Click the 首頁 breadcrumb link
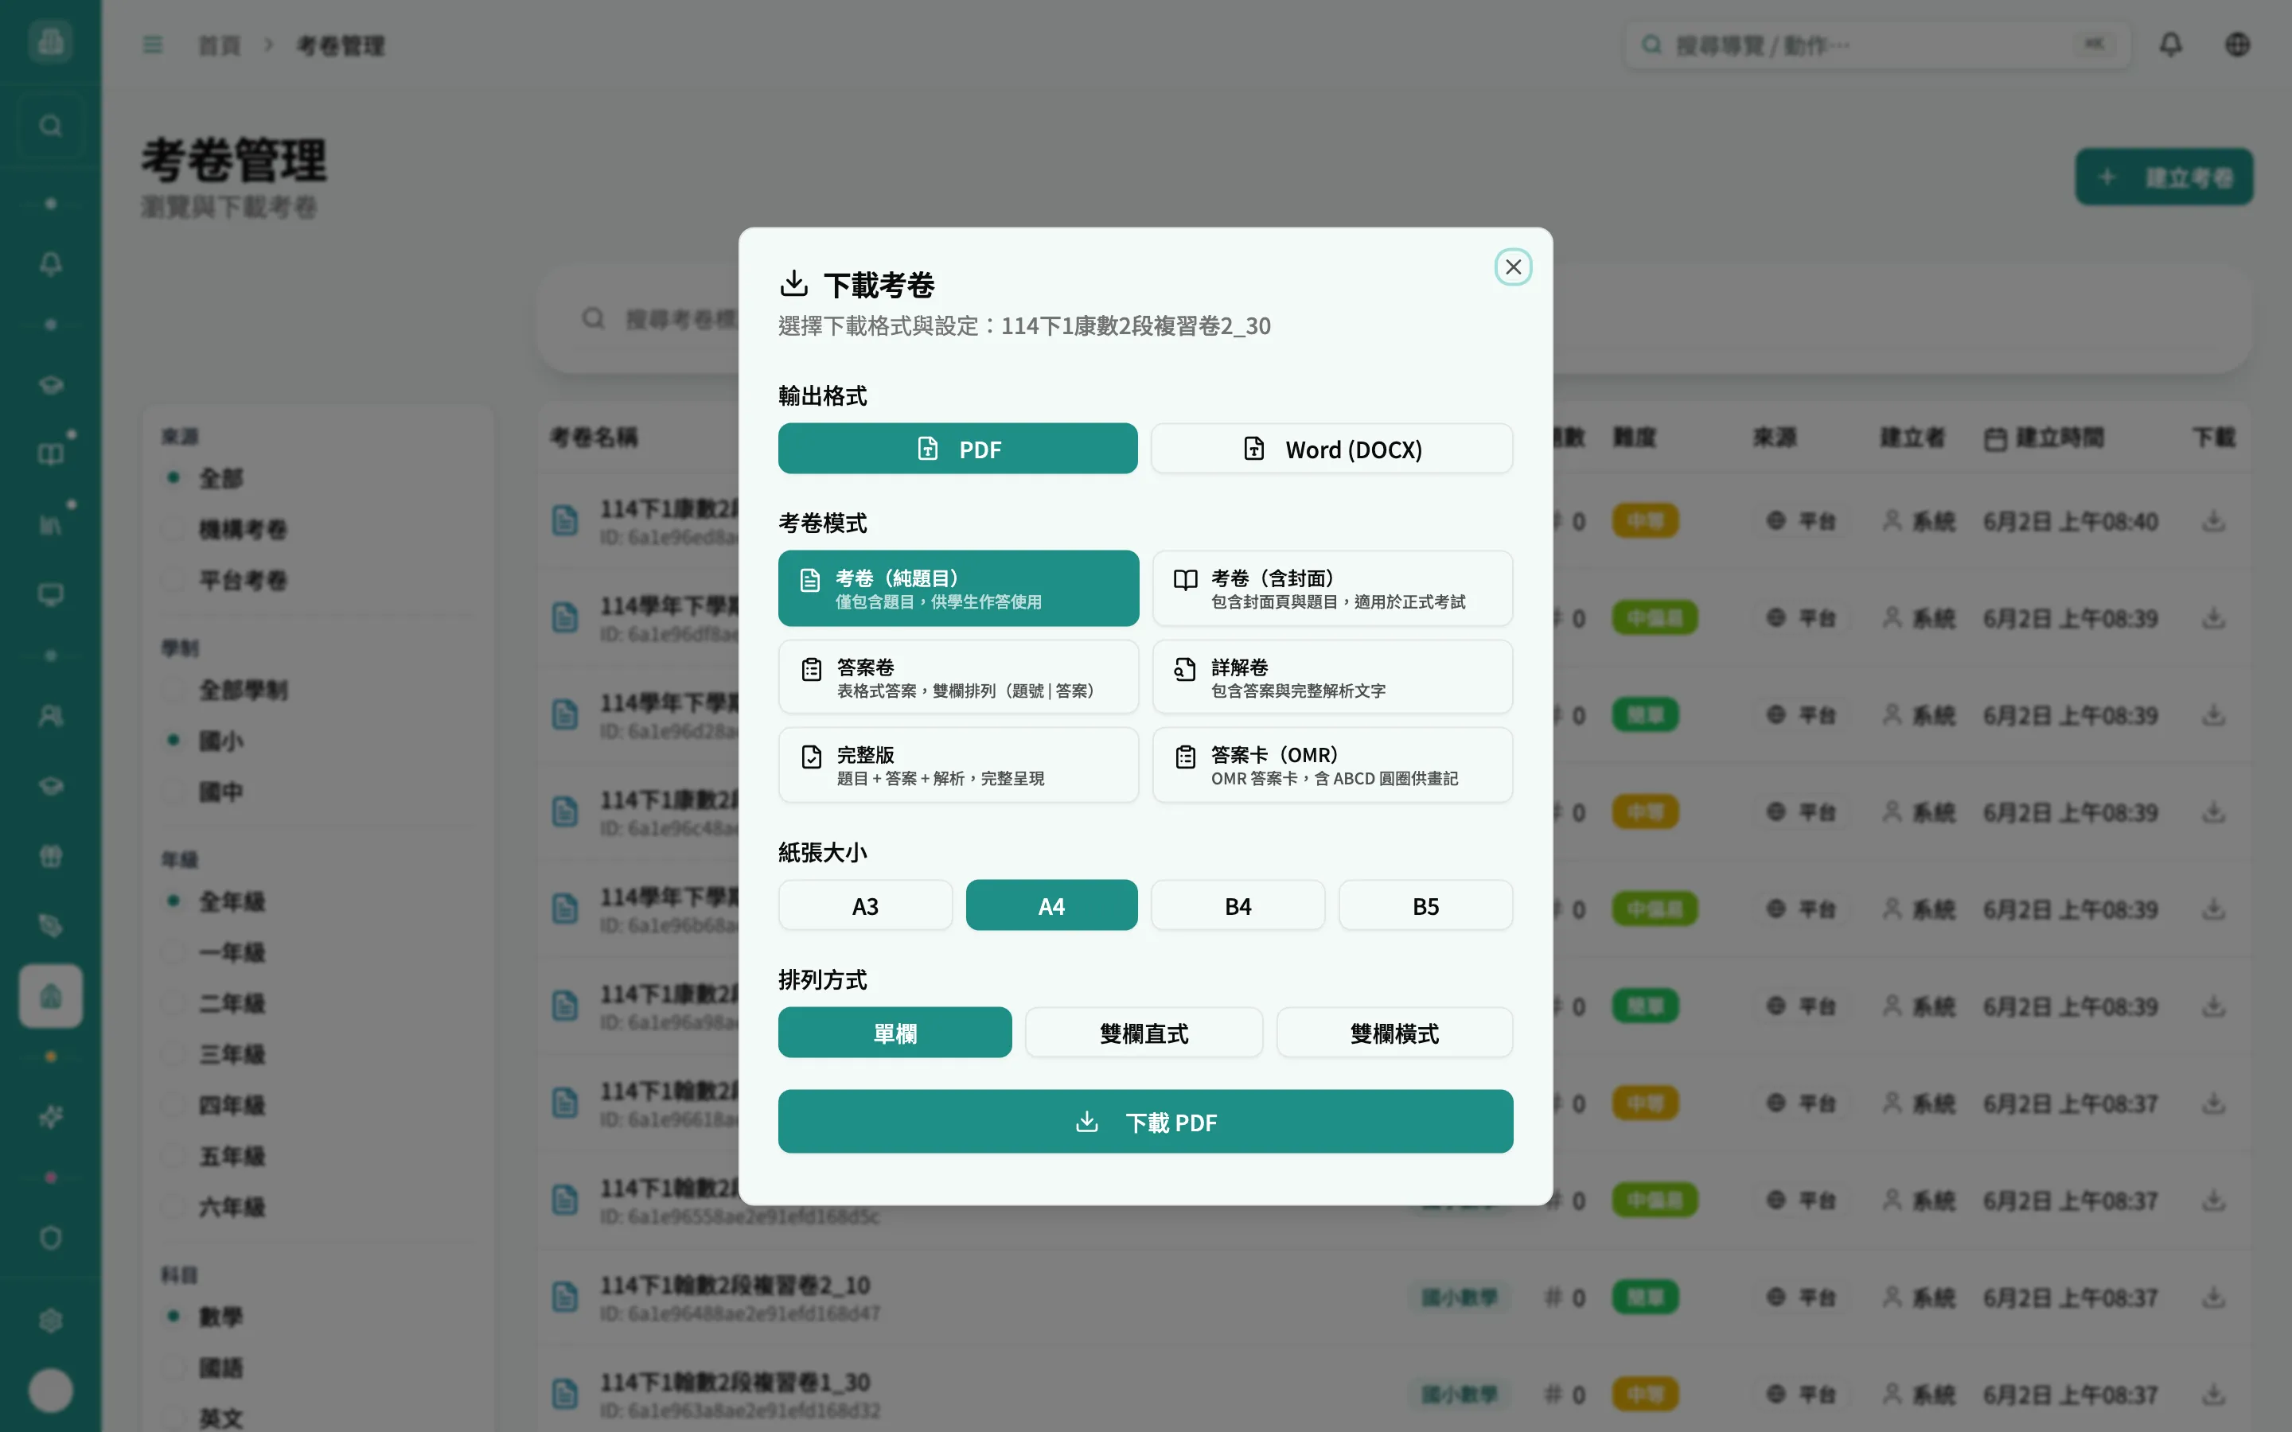2292x1432 pixels. pos(220,45)
